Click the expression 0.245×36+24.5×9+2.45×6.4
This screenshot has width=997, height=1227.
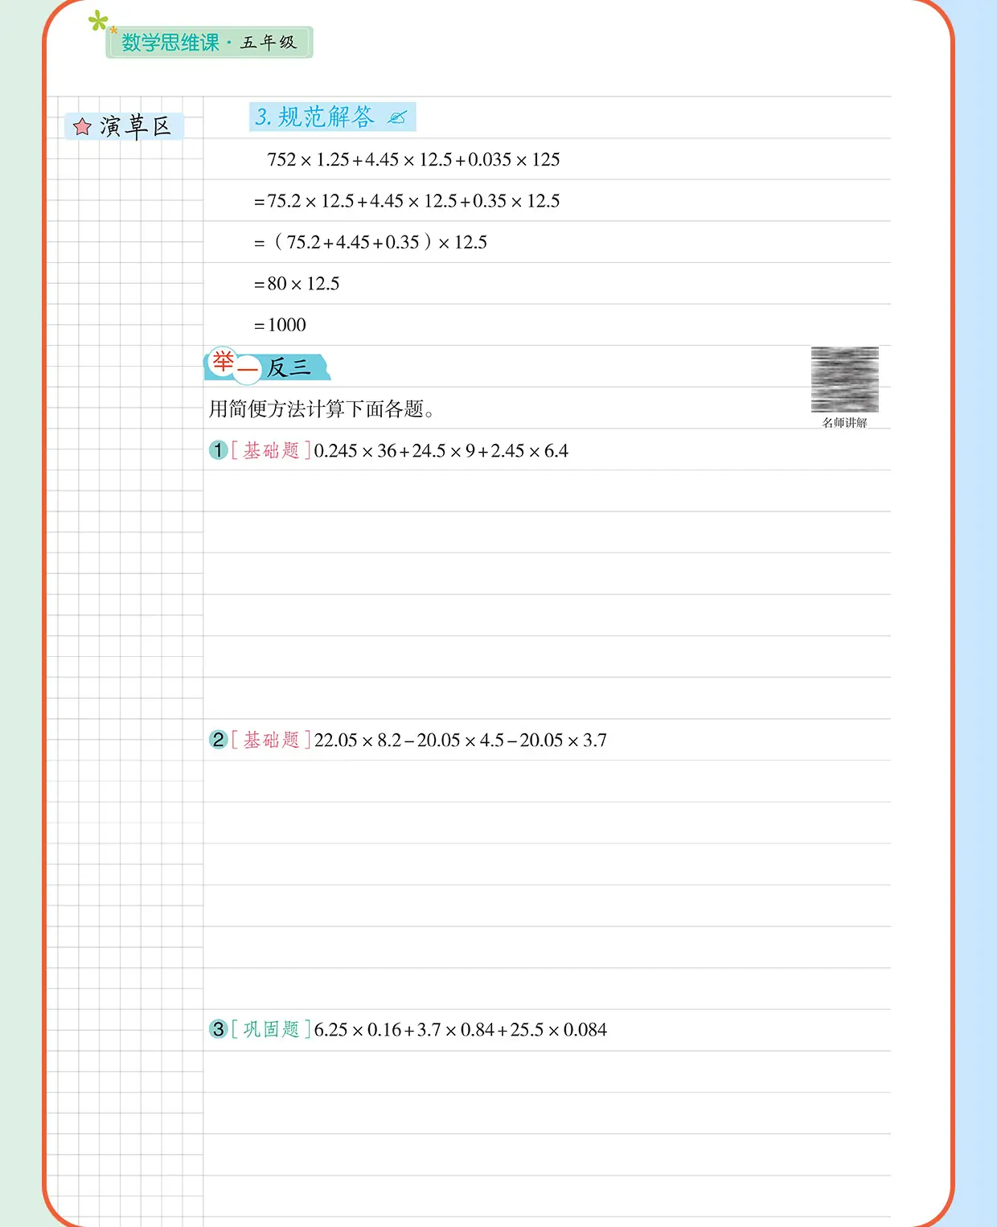pyautogui.click(x=441, y=450)
